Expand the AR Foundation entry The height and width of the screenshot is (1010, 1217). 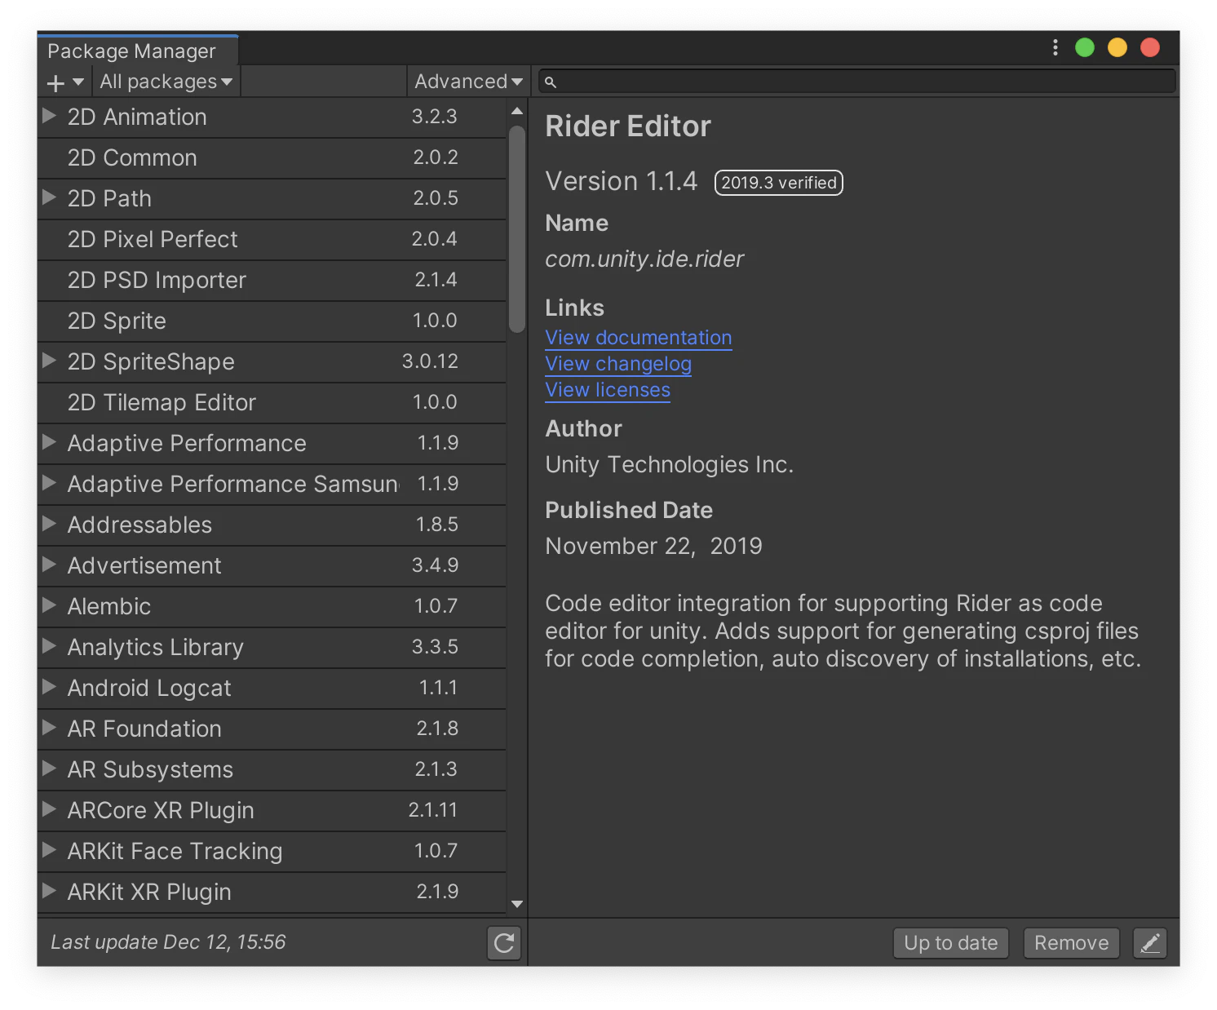pos(49,727)
